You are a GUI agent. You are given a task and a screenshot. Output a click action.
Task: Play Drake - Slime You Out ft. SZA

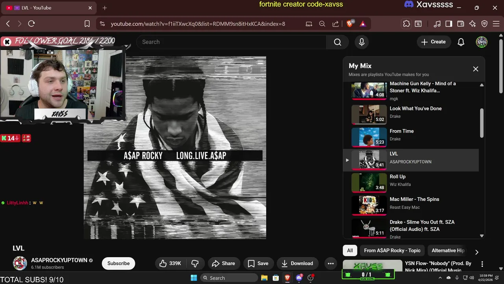pos(411,228)
